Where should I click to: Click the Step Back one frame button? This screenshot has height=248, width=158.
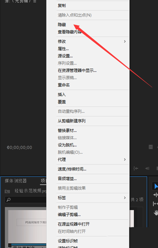147,169
